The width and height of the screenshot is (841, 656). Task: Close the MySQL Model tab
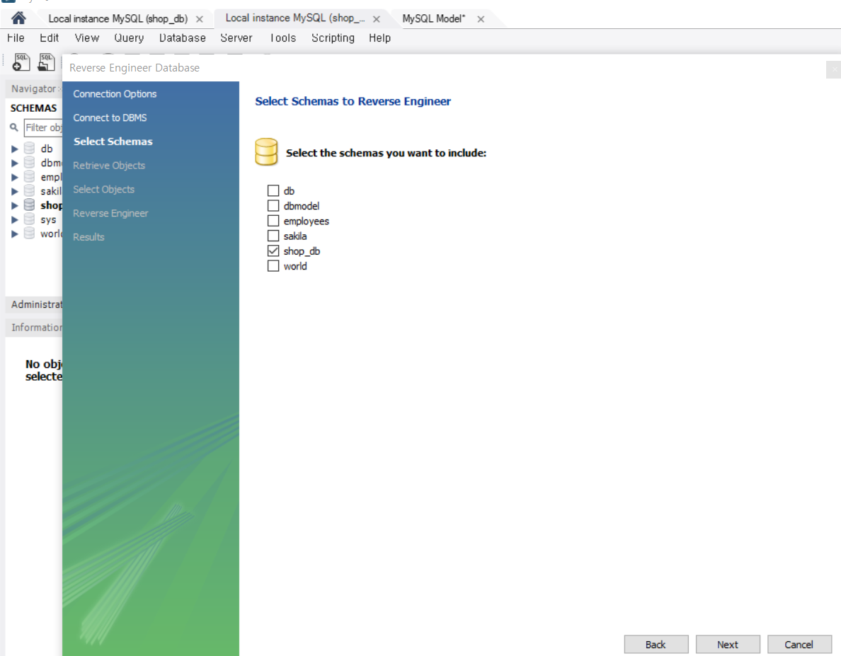[x=481, y=19]
